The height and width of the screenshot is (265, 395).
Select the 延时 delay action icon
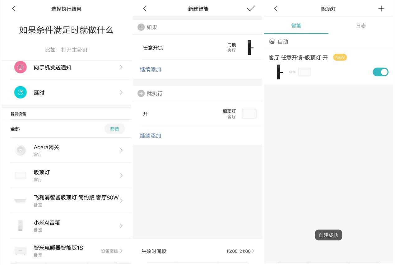pyautogui.click(x=20, y=92)
